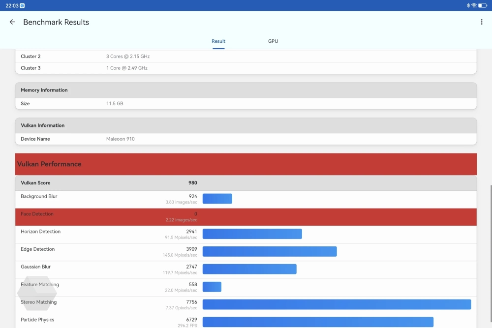Tap the back arrow beside Benchmark Results
Viewport: 492px width, 328px height.
[12, 22]
